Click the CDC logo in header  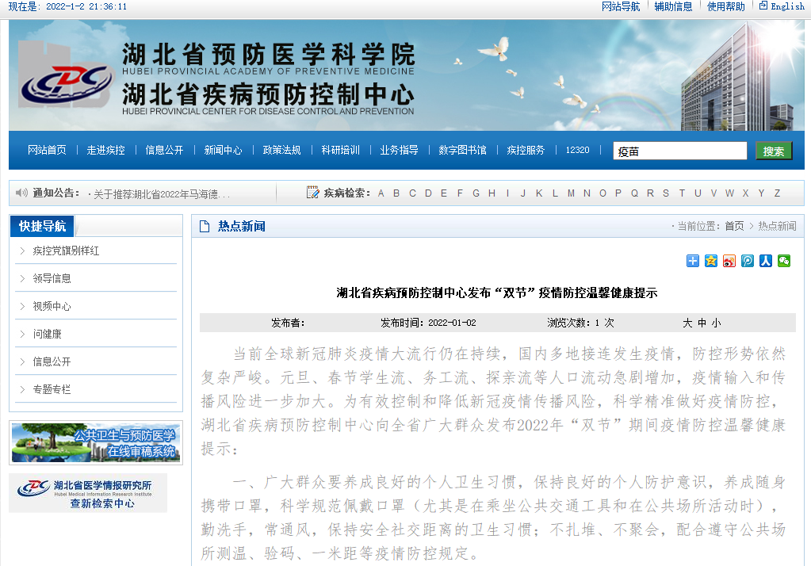pyautogui.click(x=63, y=84)
